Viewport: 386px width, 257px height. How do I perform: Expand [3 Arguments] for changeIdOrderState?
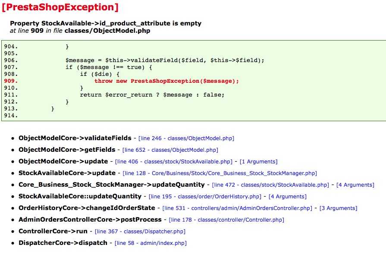click(x=338, y=208)
